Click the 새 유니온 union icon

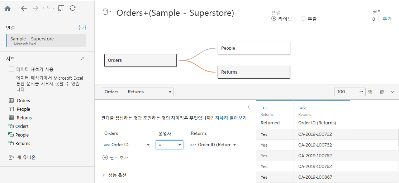click(x=11, y=157)
